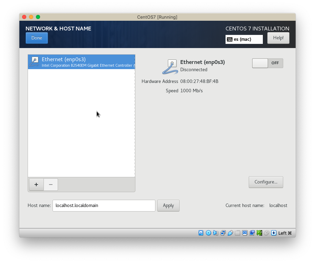Click the keyboard capture arrow icon
The image size is (315, 263).
pos(274,233)
